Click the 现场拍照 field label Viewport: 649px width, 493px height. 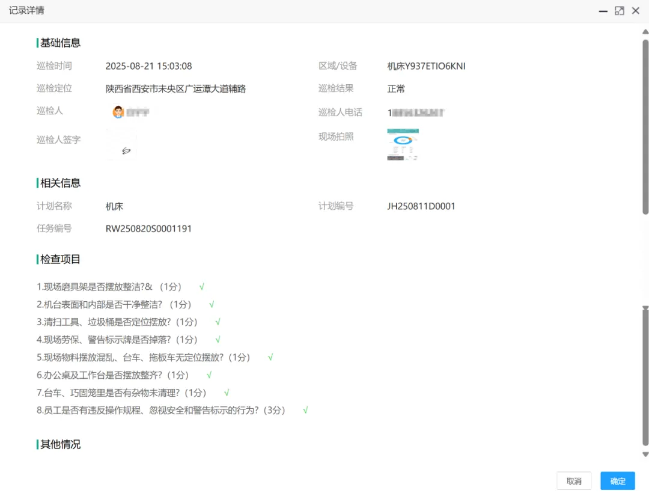pos(336,136)
